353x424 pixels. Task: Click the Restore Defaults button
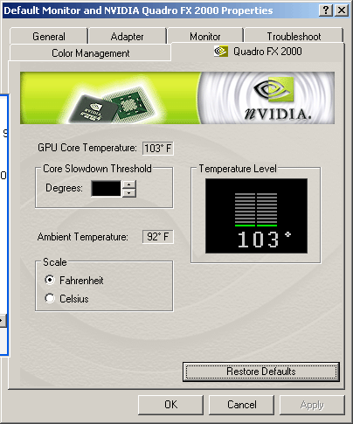261,372
